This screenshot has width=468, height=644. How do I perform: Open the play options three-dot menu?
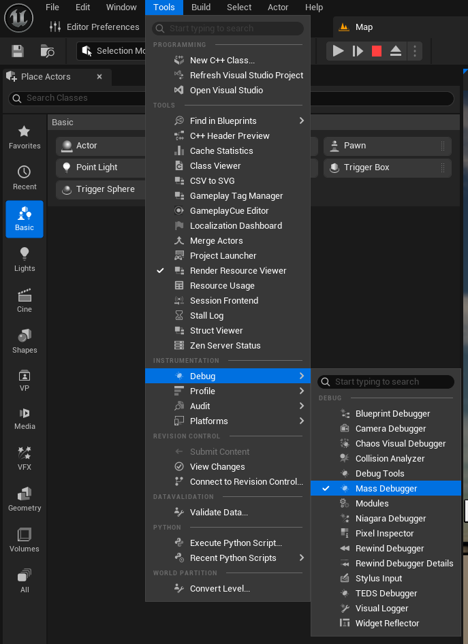[414, 51]
